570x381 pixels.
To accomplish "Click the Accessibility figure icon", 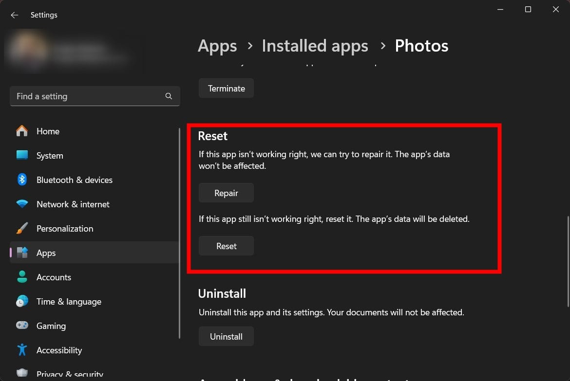I will [x=22, y=350].
